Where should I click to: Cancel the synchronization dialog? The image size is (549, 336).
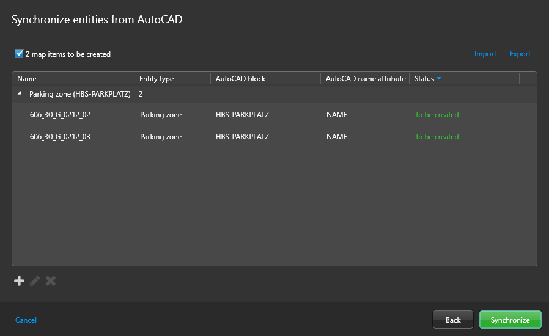click(26, 320)
